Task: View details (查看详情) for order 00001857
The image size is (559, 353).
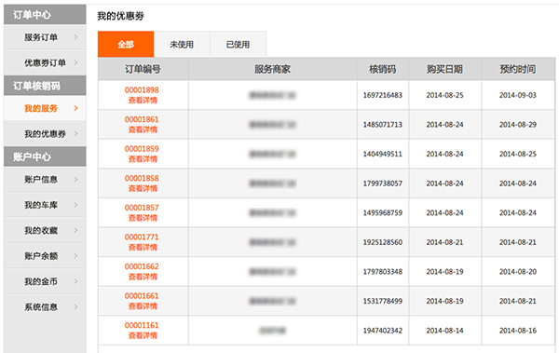Action: pyautogui.click(x=143, y=218)
